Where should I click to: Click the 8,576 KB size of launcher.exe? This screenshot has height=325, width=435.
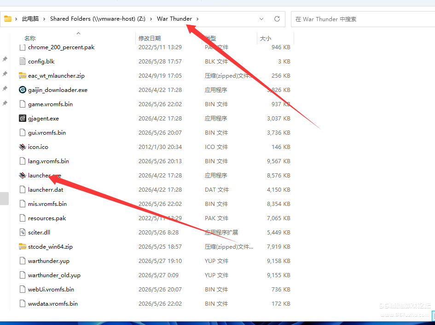point(278,176)
